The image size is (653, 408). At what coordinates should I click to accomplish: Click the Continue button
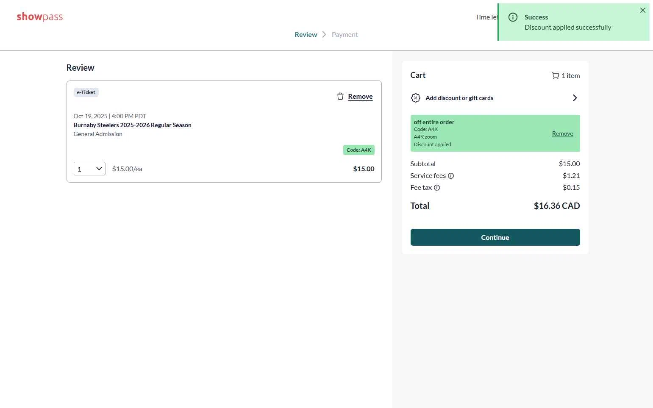click(495, 237)
